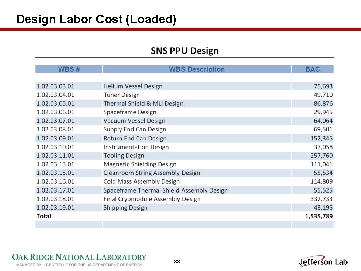Screen dimensions: 361x271
Task: Select WBS number 1.02.03.18.01
Action: 56,199
